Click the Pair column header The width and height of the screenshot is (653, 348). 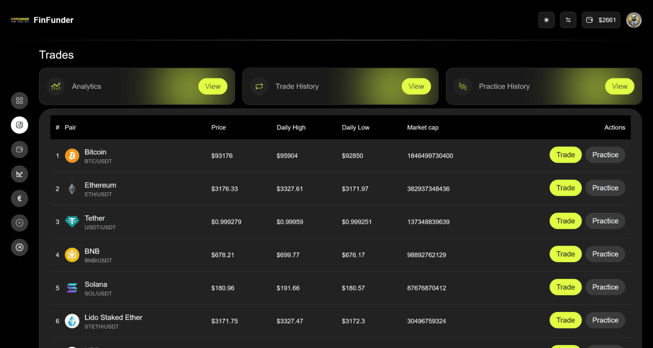coord(70,127)
